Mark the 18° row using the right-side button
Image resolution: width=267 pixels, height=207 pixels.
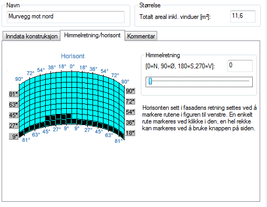pos(130,133)
